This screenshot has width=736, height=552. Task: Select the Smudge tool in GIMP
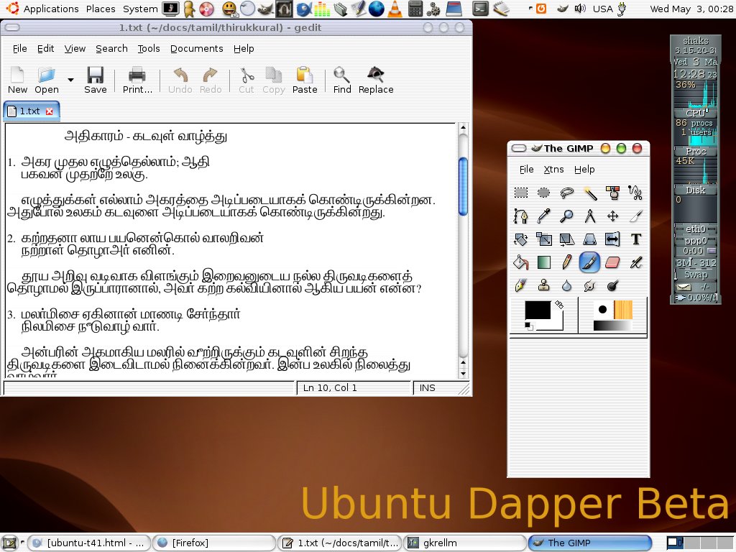click(x=589, y=285)
